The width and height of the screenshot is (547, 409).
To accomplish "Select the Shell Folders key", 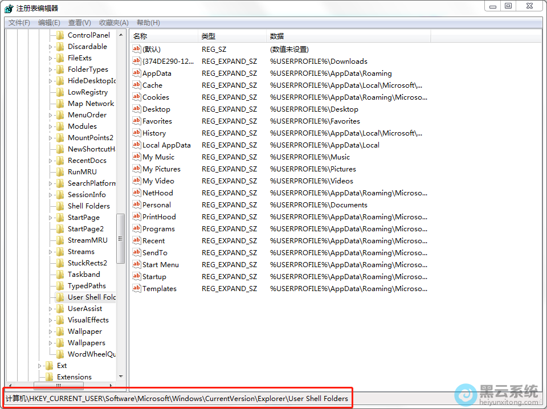I will click(88, 206).
